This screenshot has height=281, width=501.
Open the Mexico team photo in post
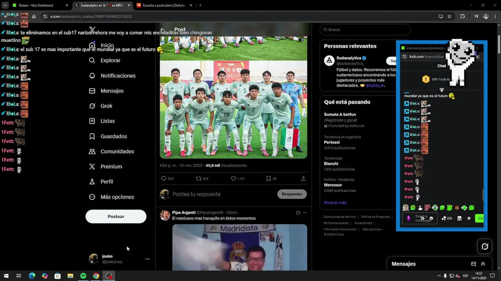233,109
